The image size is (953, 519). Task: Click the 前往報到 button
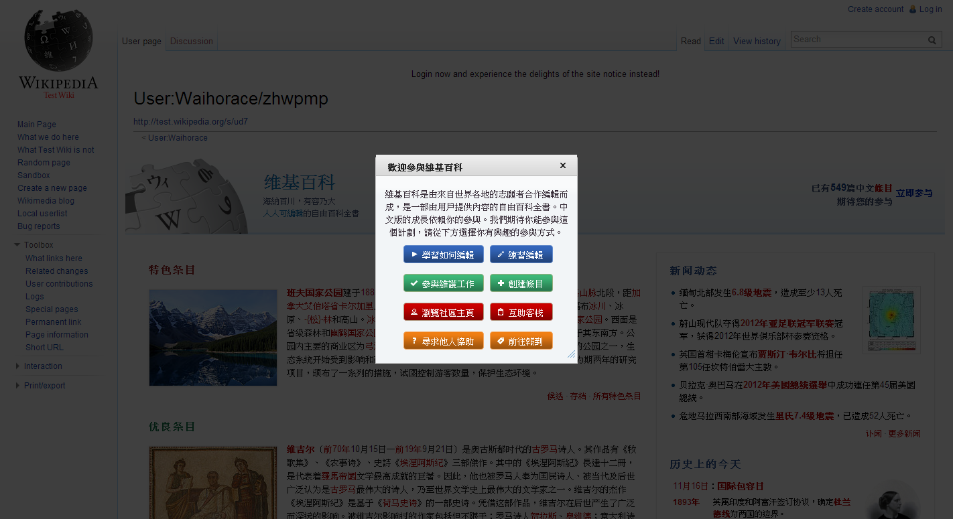coord(521,341)
